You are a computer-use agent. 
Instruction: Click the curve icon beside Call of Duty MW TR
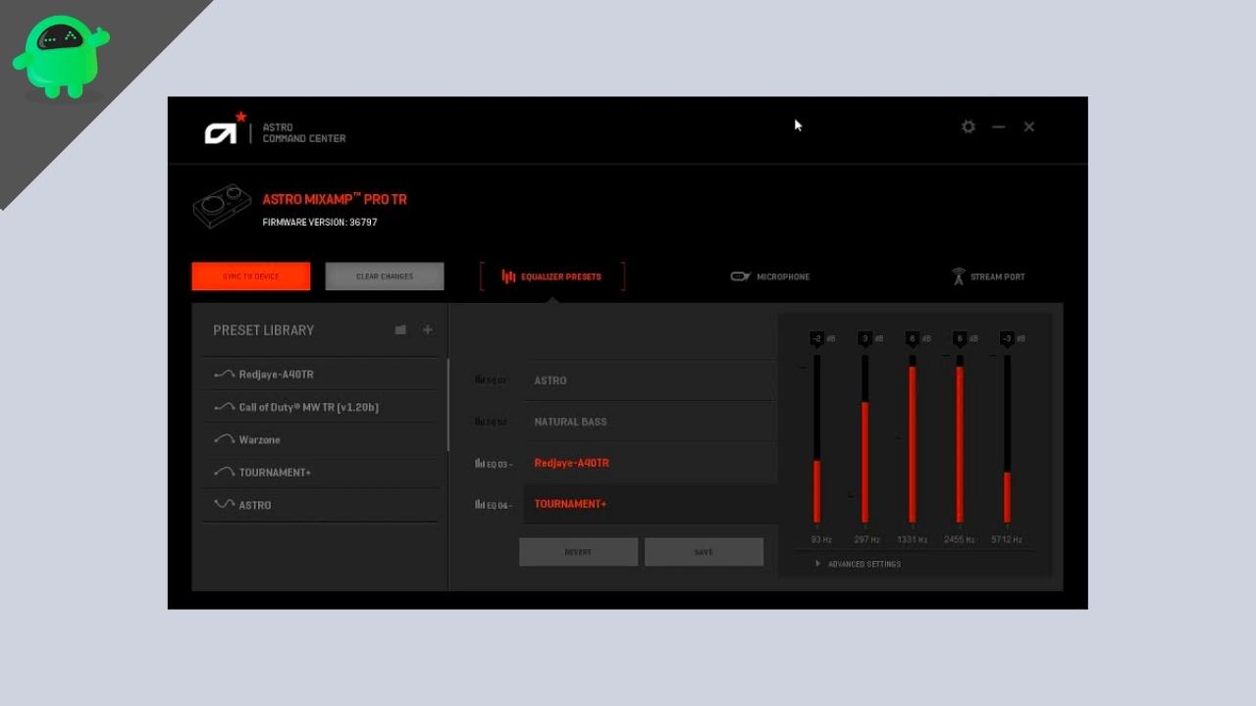(x=224, y=407)
